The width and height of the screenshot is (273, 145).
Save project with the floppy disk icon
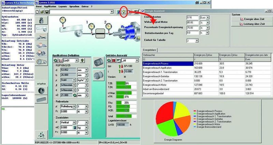pyautogui.click(x=47, y=12)
